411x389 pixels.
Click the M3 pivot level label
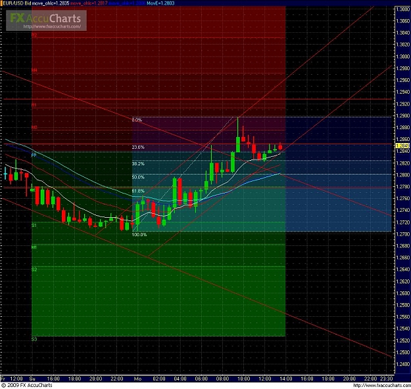34,127
